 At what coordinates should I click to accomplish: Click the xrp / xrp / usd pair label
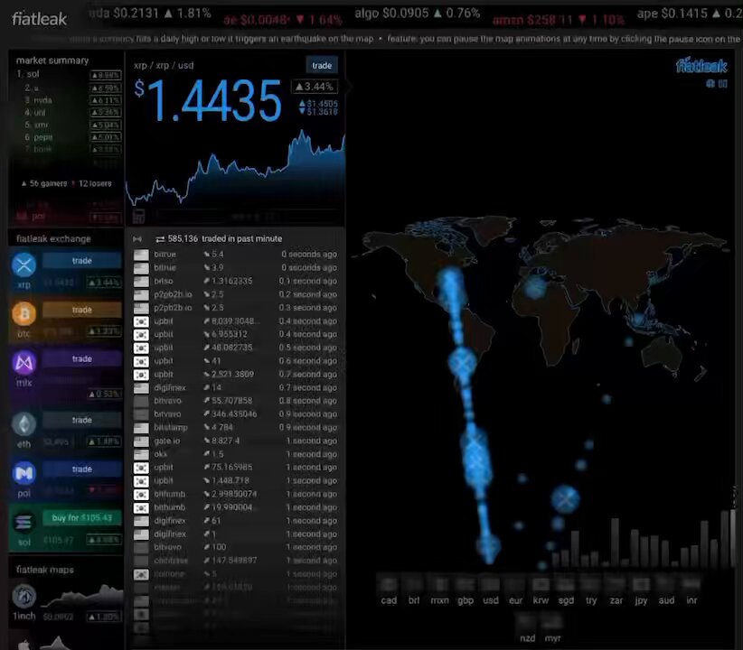164,66
